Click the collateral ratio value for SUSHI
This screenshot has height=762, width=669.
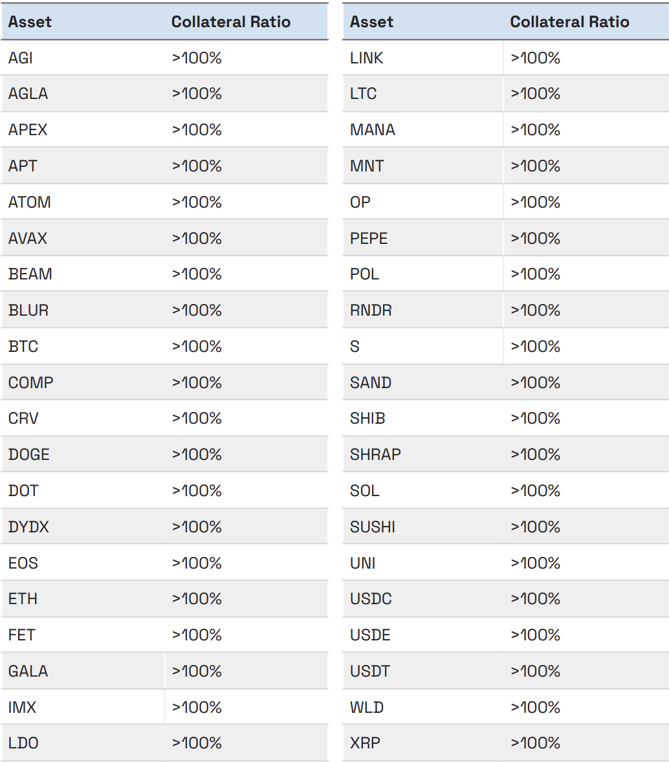click(x=535, y=527)
